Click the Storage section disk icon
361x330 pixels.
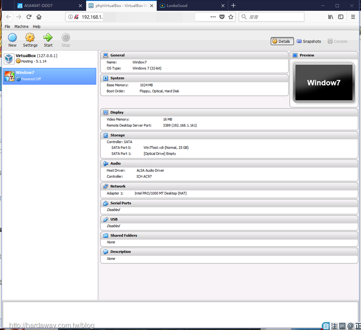click(x=105, y=135)
